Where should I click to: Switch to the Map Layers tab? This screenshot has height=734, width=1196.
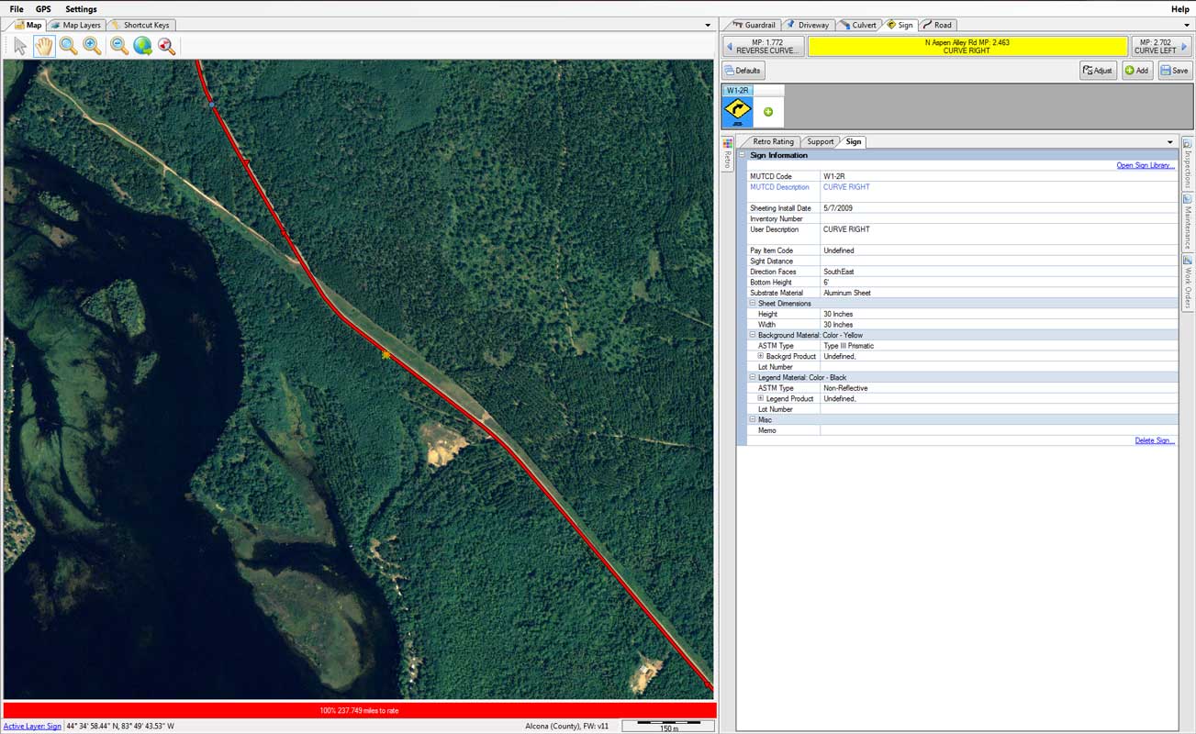coord(76,25)
